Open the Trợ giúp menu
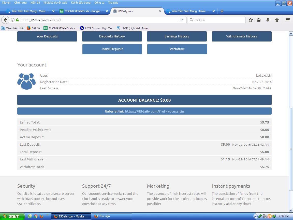 click(x=113, y=3)
